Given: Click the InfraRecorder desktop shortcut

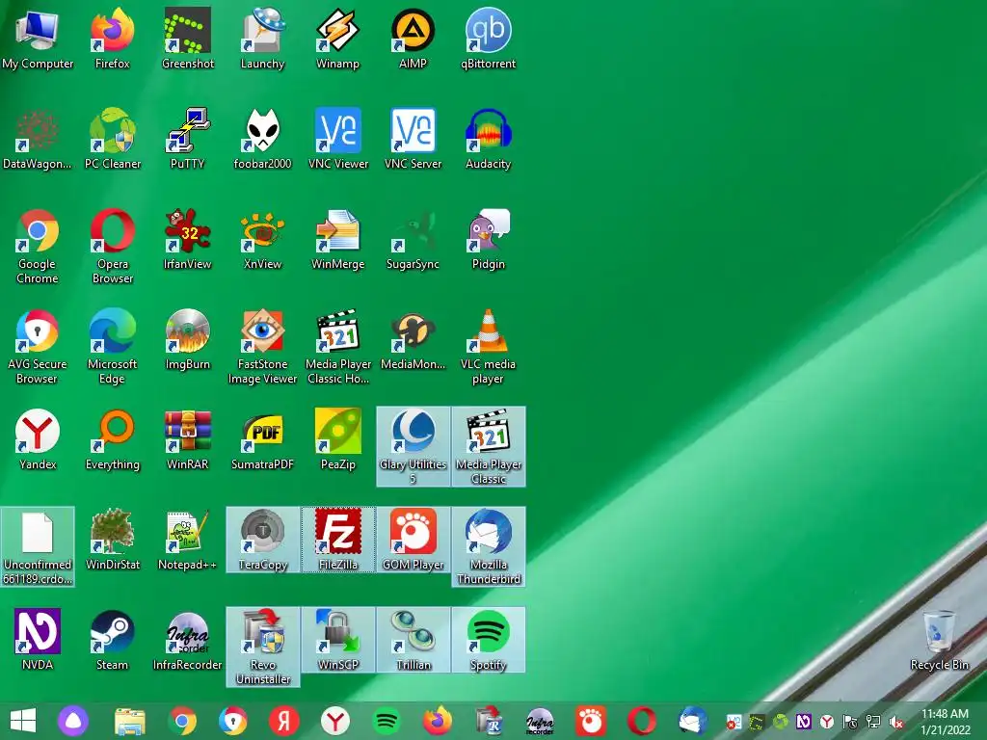Looking at the screenshot, I should 188,640.
